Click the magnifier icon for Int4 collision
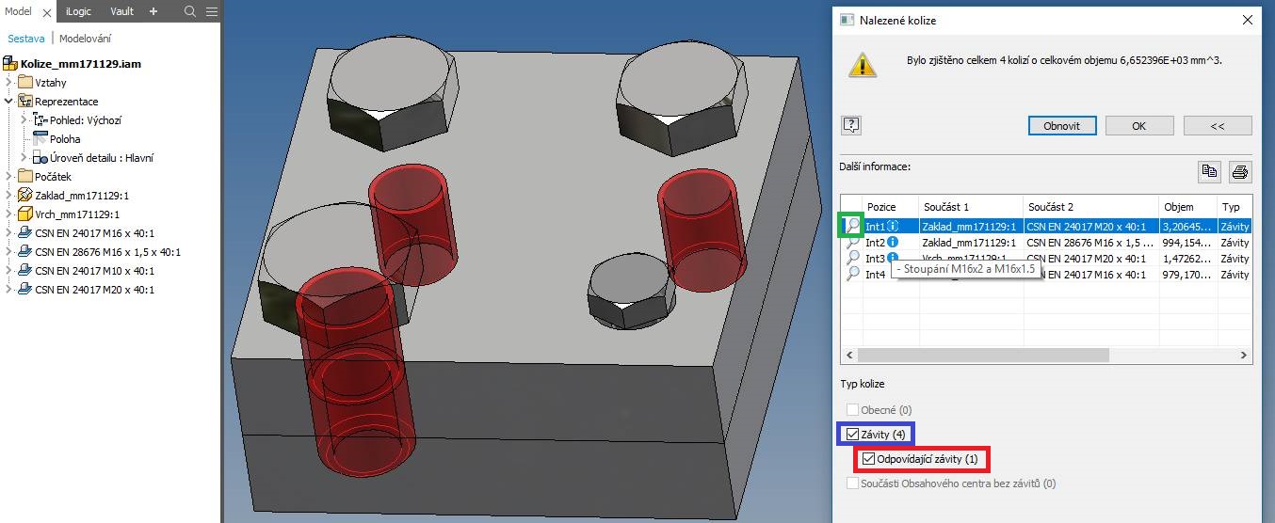 point(852,274)
